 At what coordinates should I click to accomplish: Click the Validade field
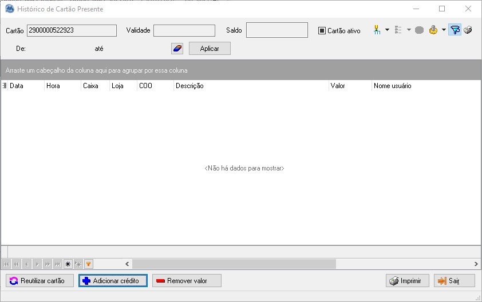[x=184, y=30]
